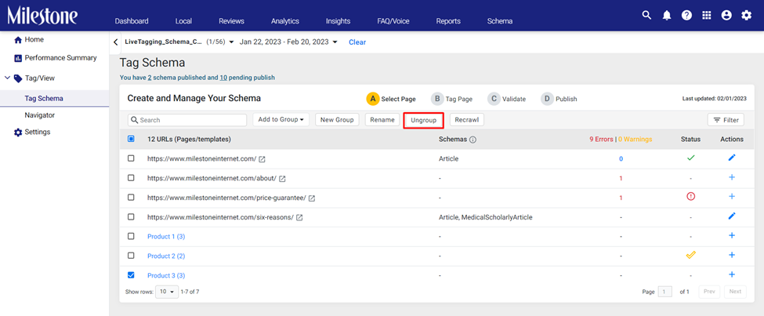Check the /six-reasons/ row checkbox

tap(131, 216)
